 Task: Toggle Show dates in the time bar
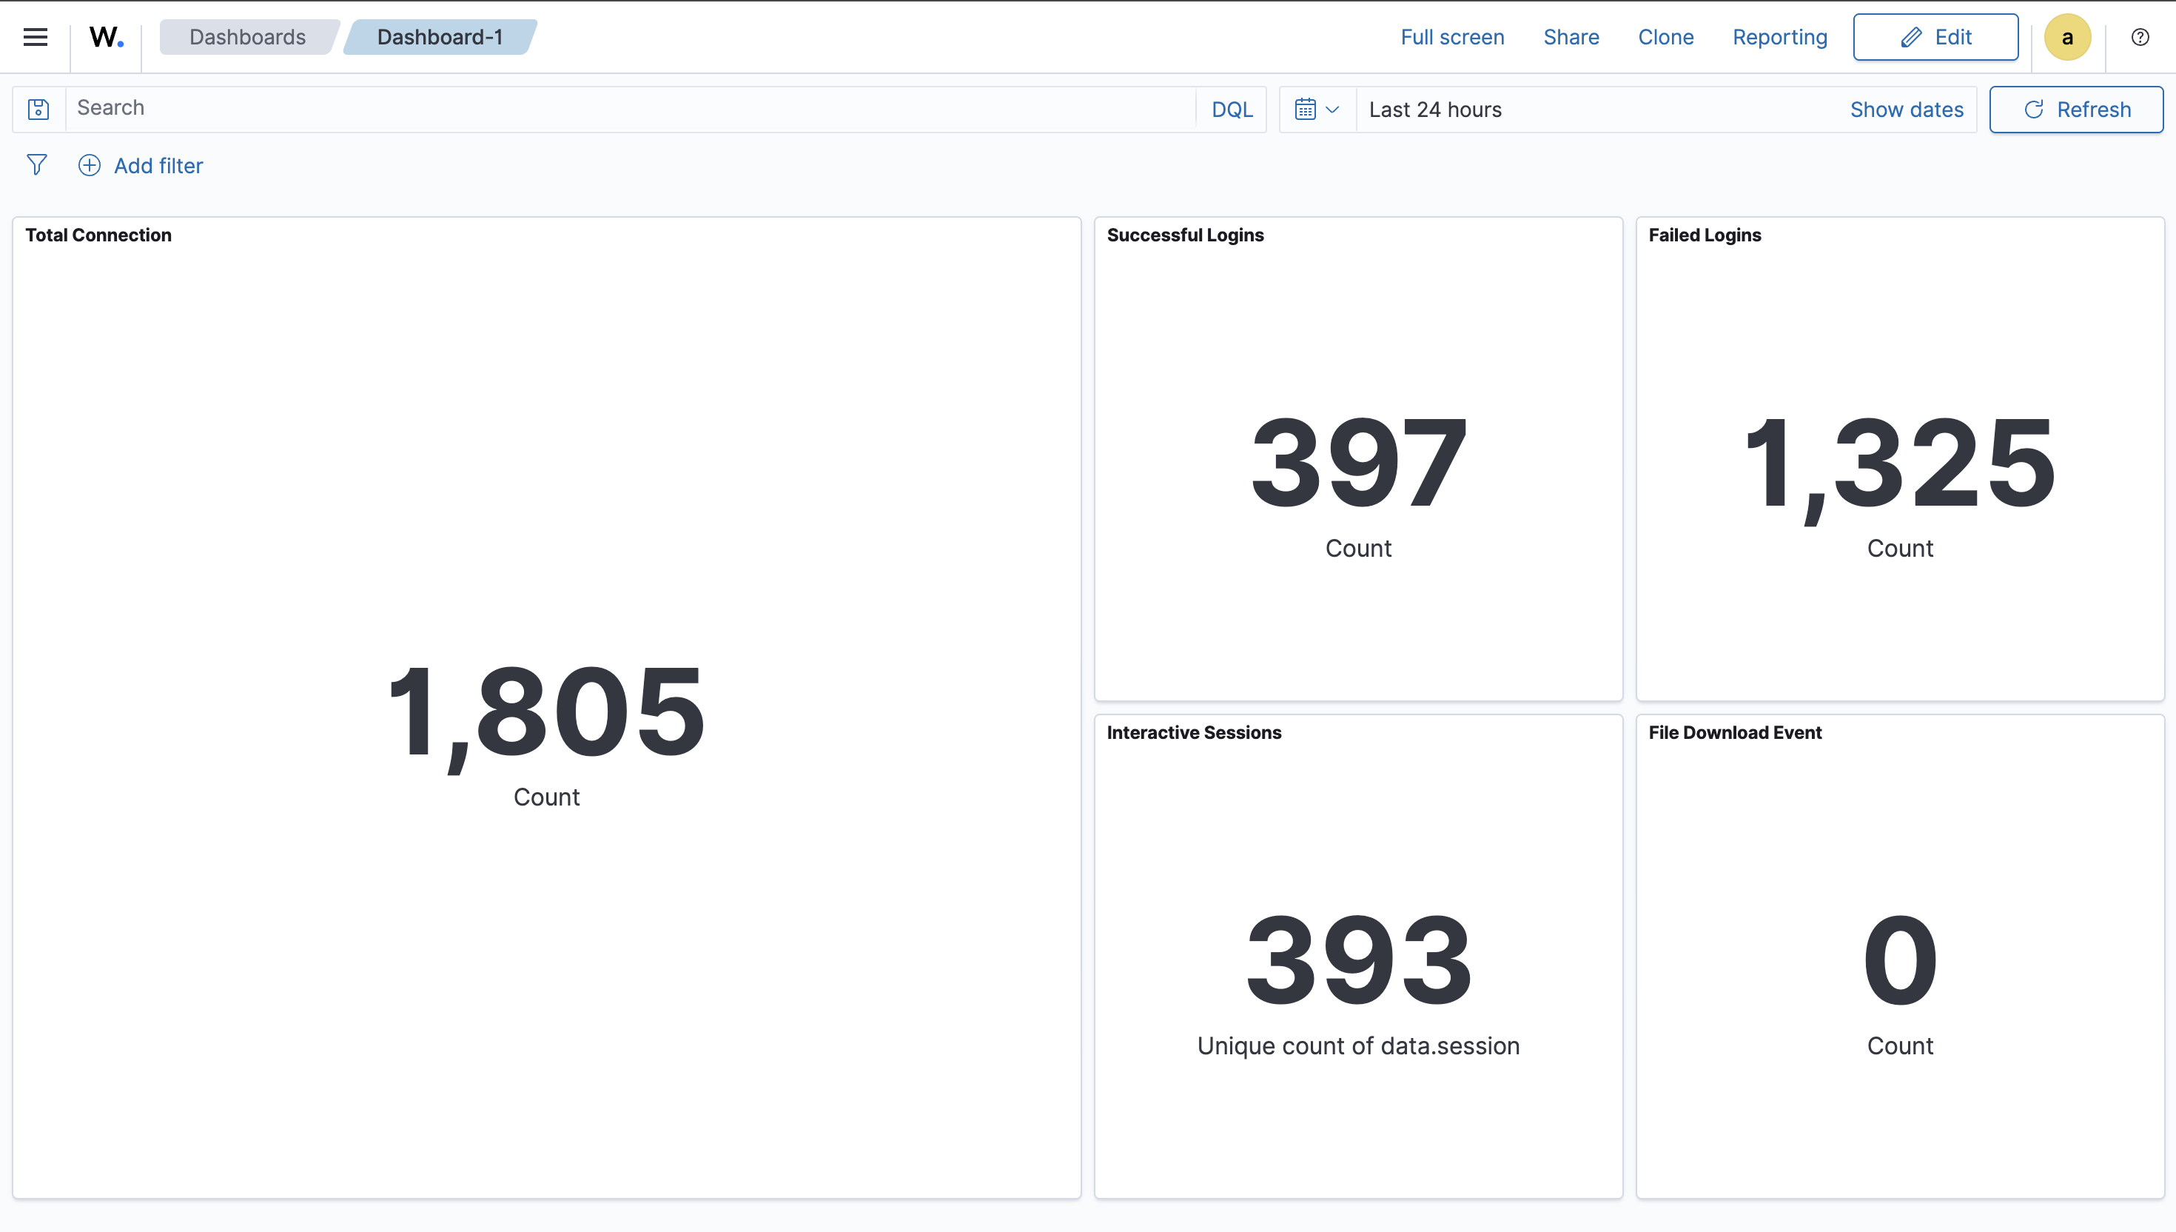pyautogui.click(x=1907, y=109)
